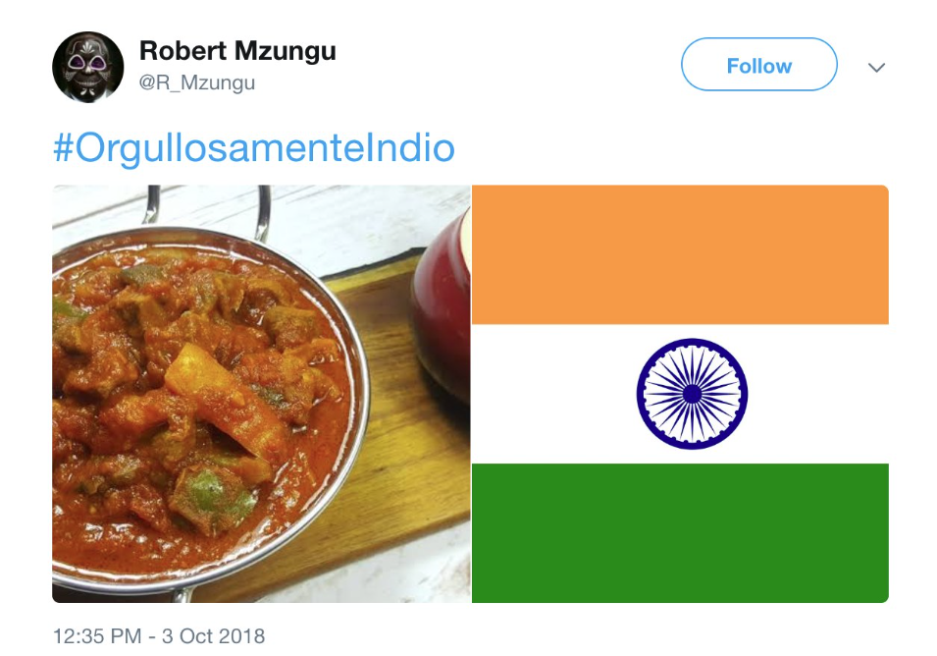Click the Ashoka Chakra wheel on flag
Image resolution: width=937 pixels, height=656 pixels.
(692, 394)
